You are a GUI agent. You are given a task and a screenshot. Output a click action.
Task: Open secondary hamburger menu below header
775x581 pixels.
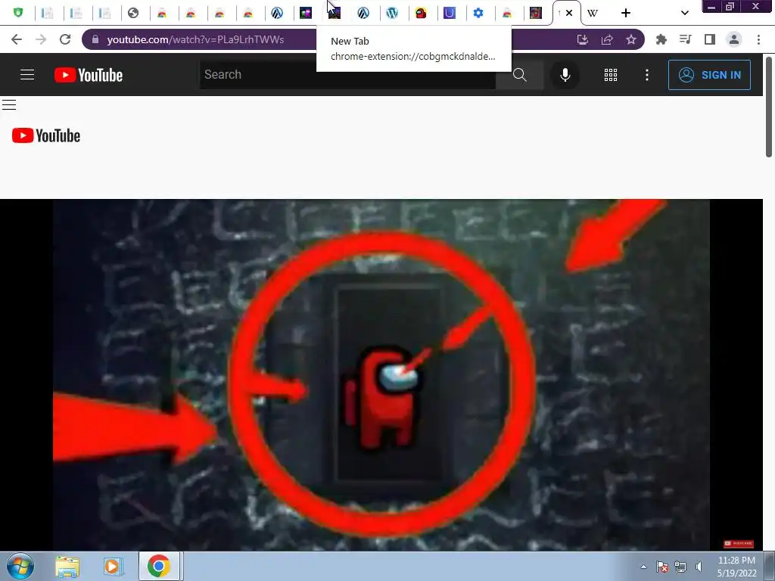[x=9, y=104]
